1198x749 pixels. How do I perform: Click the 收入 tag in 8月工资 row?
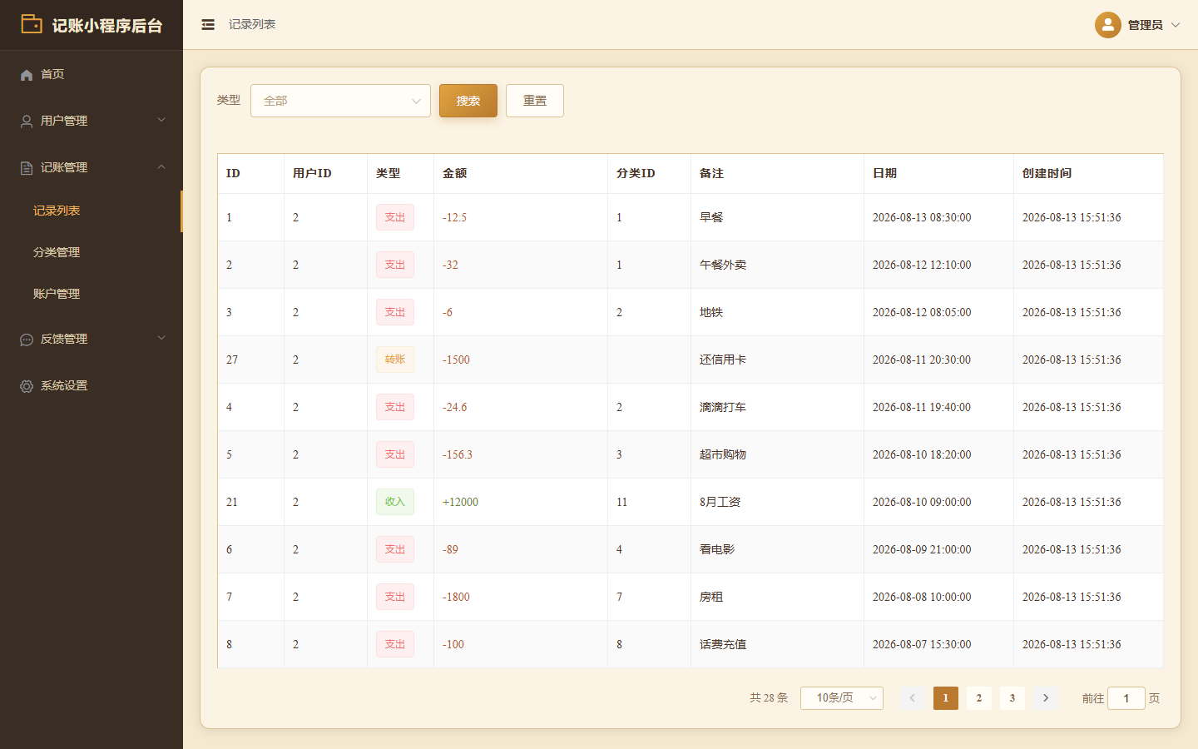coord(395,502)
